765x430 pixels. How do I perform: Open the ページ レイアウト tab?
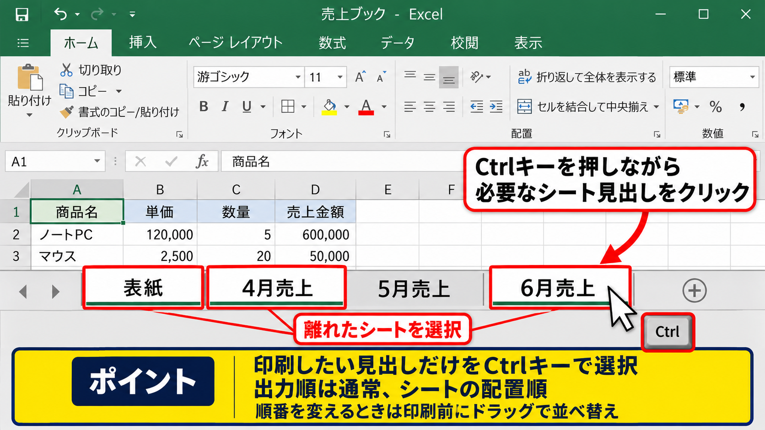coord(236,42)
